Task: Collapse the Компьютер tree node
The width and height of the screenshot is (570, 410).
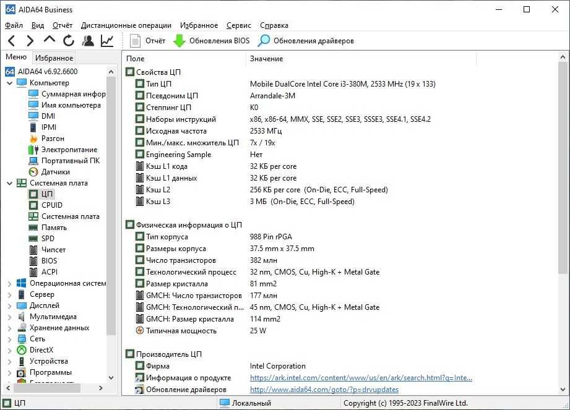Action: (10, 83)
